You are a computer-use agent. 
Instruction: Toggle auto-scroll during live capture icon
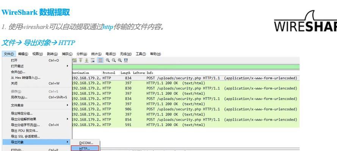(93, 60)
